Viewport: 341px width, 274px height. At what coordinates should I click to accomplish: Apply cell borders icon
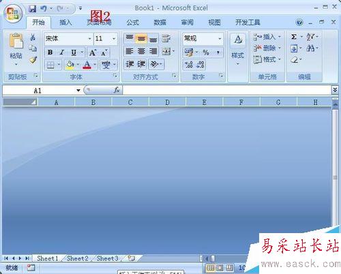tap(50, 65)
